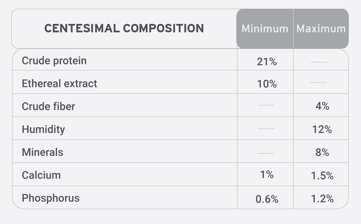Select the Humidity row label

tap(43, 129)
